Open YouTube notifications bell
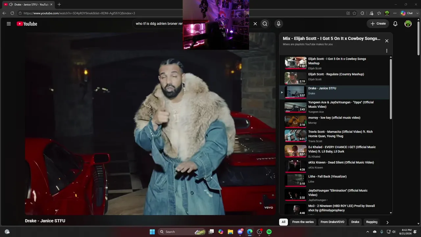The width and height of the screenshot is (421, 237). (395, 24)
